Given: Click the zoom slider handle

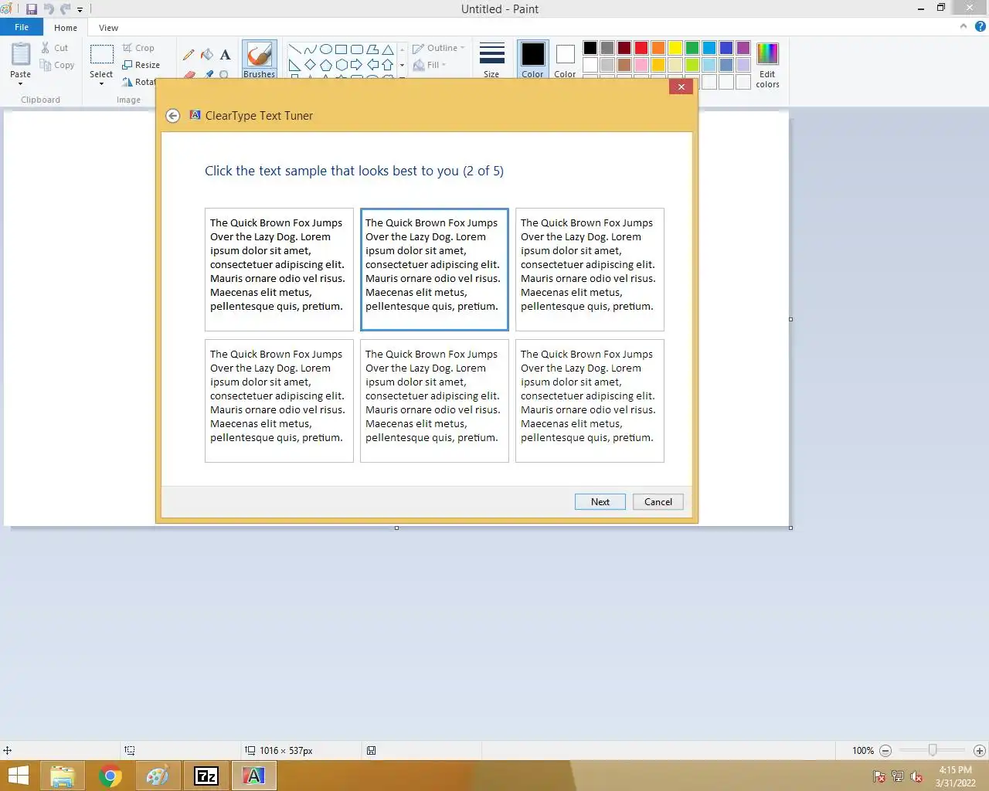Looking at the screenshot, I should (x=933, y=750).
